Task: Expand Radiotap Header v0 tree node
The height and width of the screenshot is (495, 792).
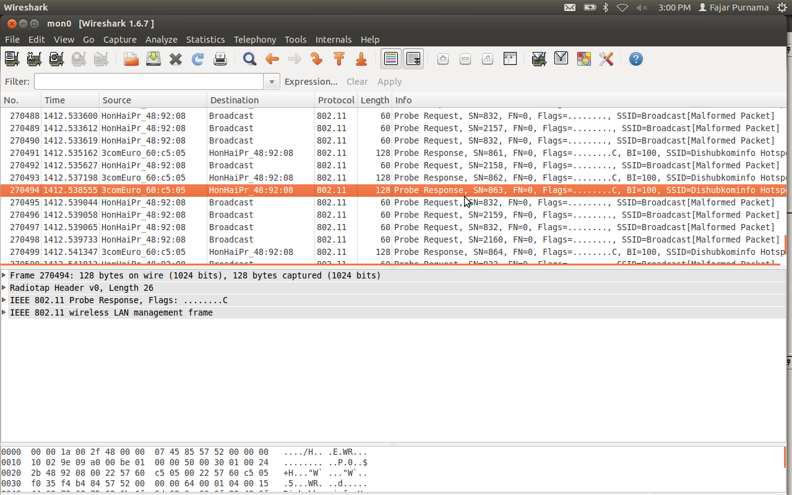Action: (4, 288)
